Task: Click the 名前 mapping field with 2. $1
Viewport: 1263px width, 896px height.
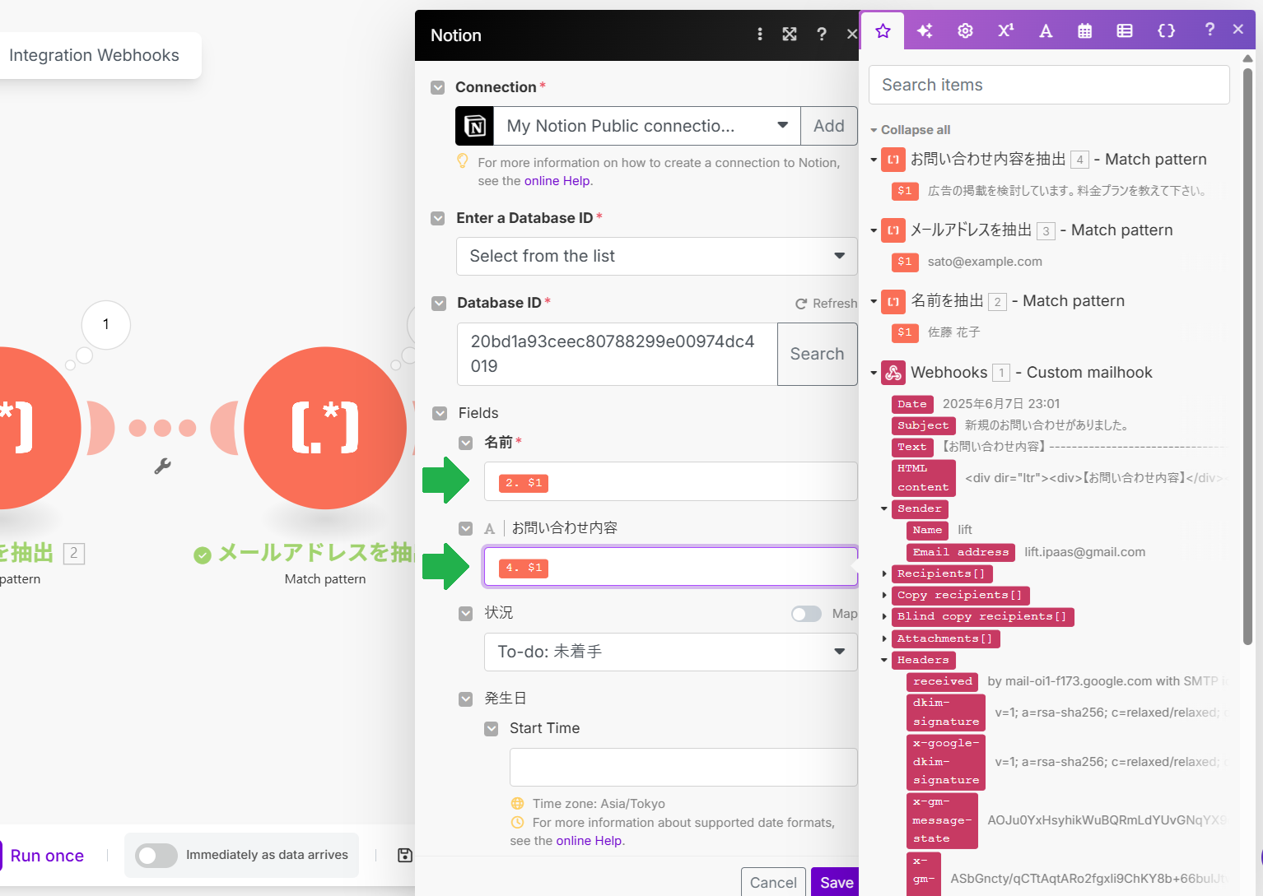Action: 671,482
